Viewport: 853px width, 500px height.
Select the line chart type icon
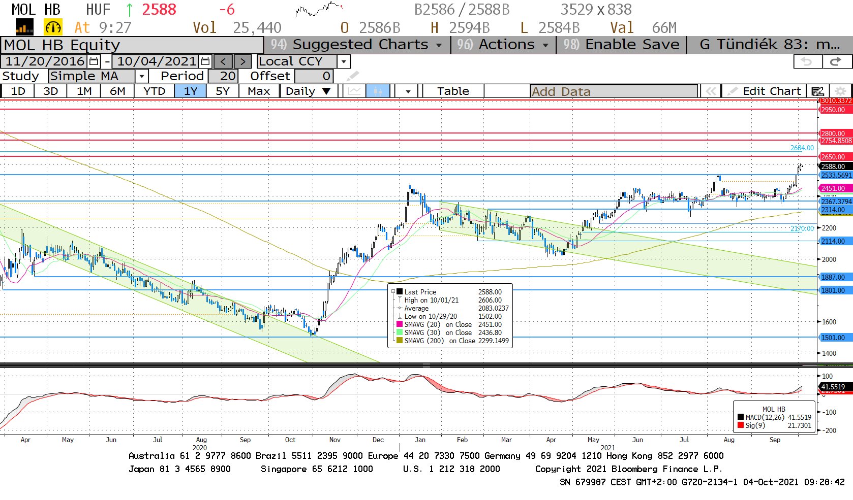[x=354, y=91]
